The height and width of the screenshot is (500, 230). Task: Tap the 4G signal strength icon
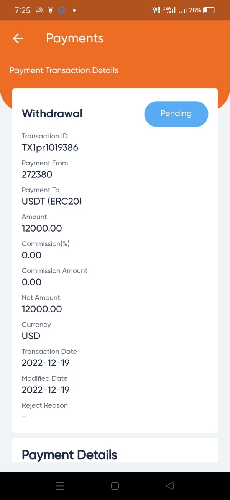[x=169, y=10]
